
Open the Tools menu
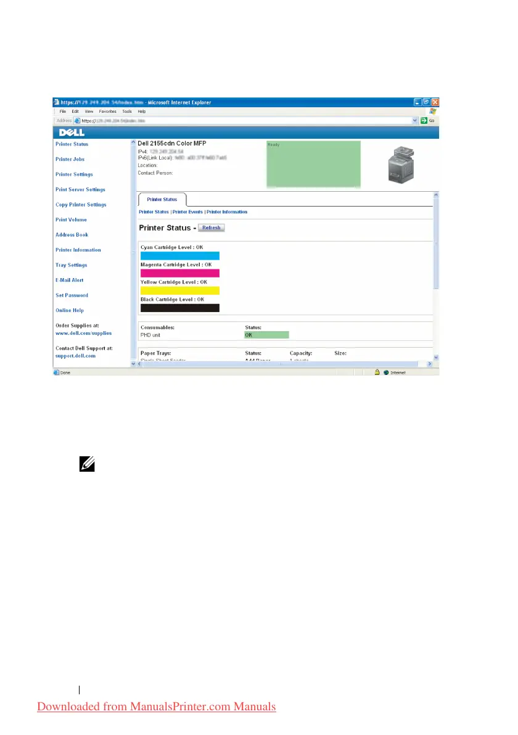pyautogui.click(x=127, y=112)
